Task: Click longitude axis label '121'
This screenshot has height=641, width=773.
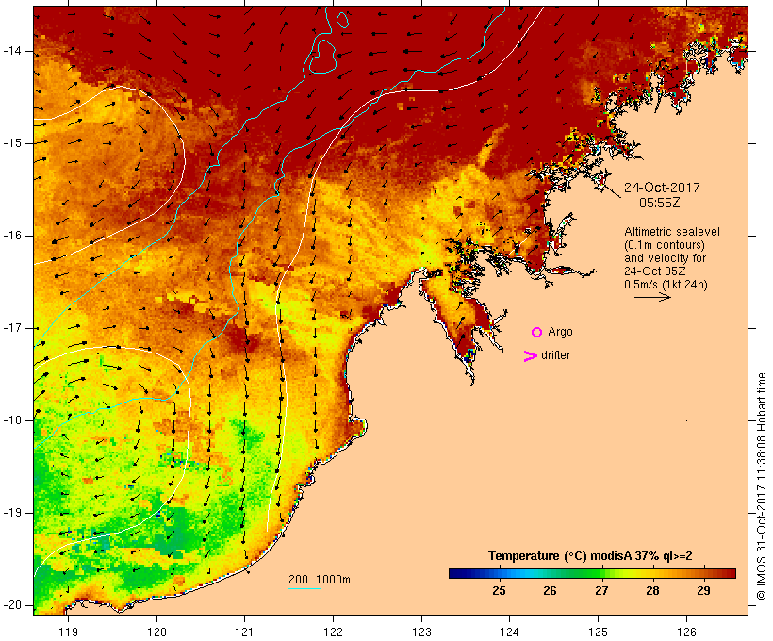Action: click(x=244, y=632)
